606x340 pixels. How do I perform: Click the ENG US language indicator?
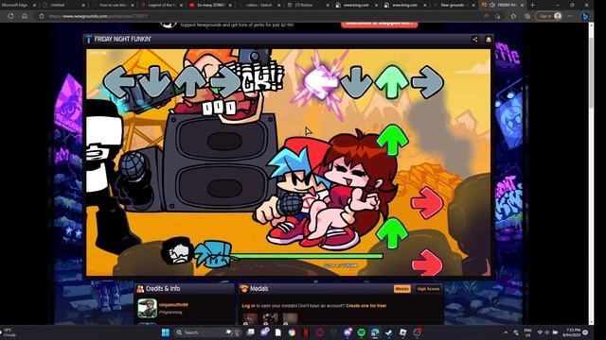point(528,332)
